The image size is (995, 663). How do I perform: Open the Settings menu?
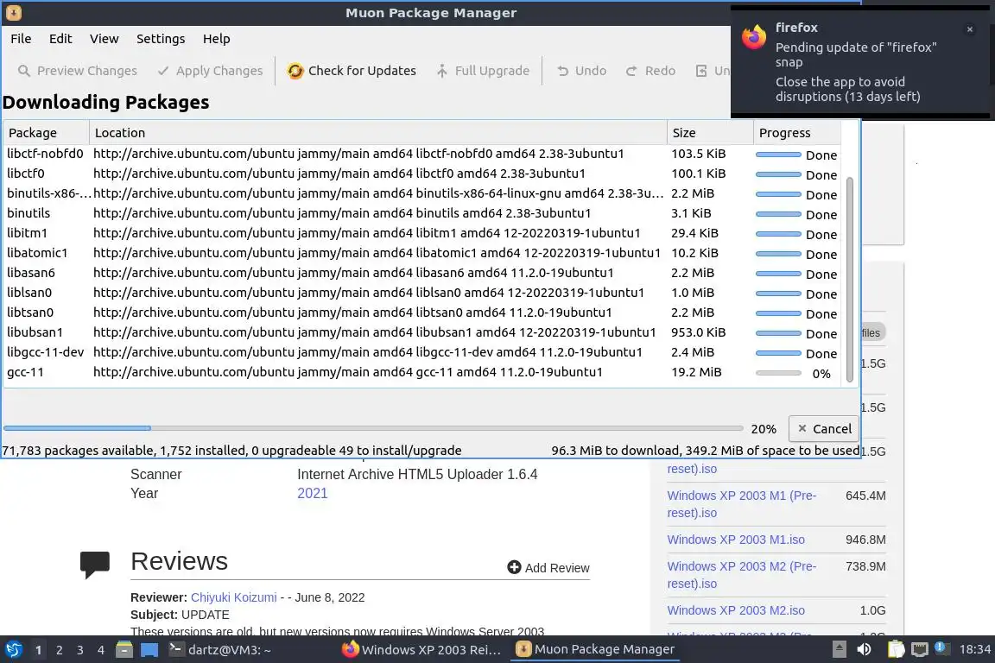(x=161, y=39)
